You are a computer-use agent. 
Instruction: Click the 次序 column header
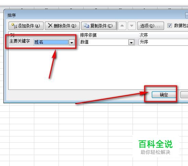(x=143, y=35)
